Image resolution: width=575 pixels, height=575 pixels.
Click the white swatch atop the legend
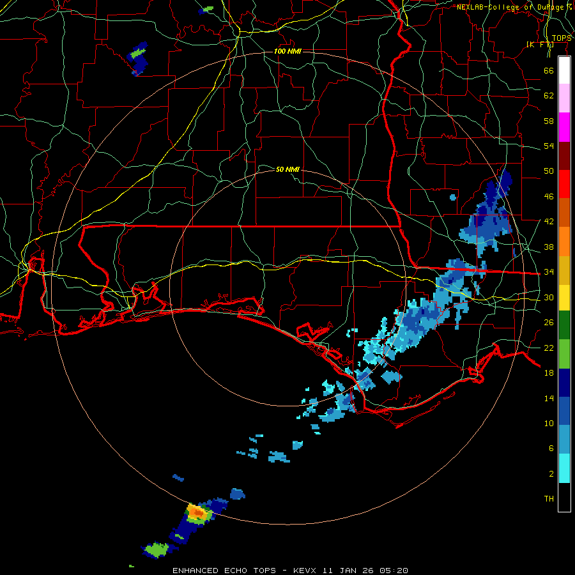coord(564,70)
